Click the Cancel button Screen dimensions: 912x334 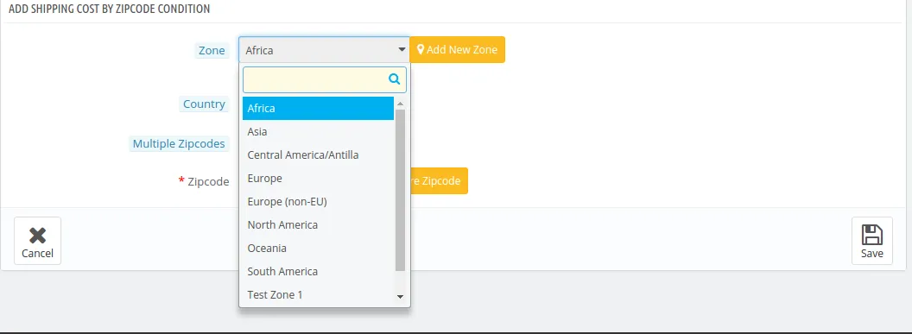37,241
